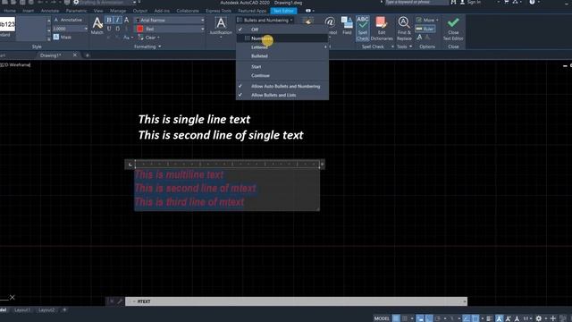
Task: Open the change case Aa dropdown
Action: tap(127, 38)
